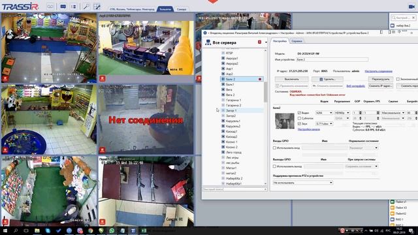Check 'Использовать вход' GPIO checkbox
This screenshot has width=418, height=235.
(x=274, y=148)
